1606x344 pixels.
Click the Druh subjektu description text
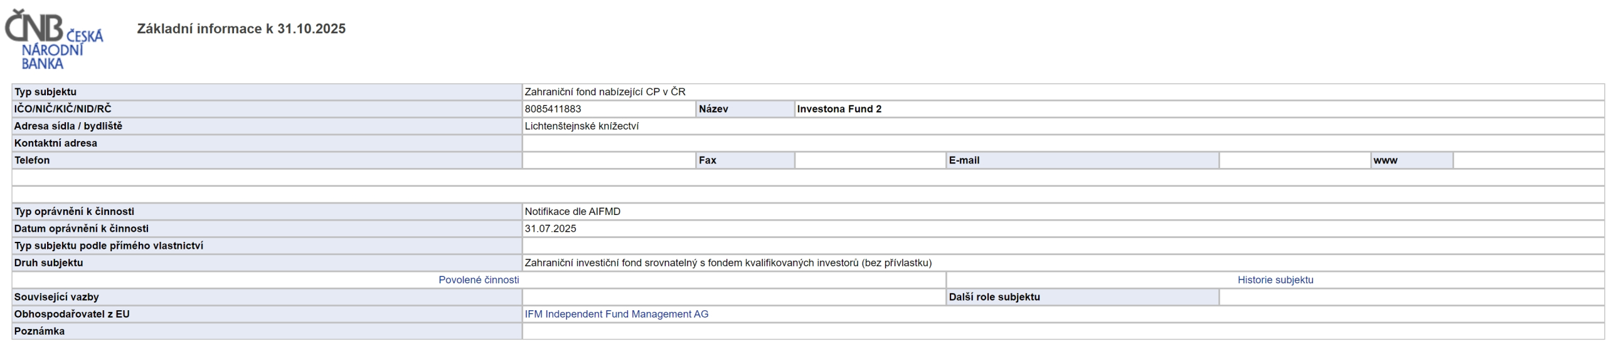coord(728,263)
